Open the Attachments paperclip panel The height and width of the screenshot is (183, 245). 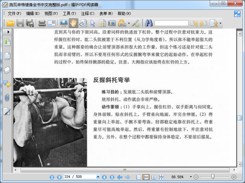[7, 98]
